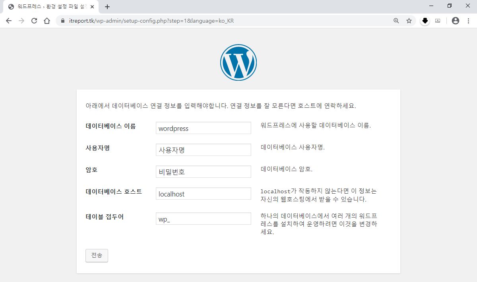Viewport: 477px width, 282px height.
Task: Click the 데이터베이스 호스트 label
Action: (x=114, y=191)
